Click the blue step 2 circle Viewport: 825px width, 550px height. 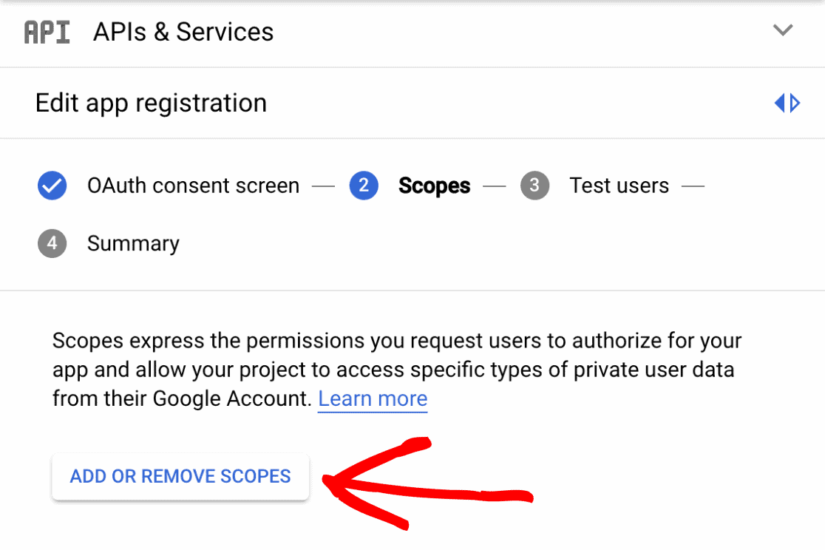click(x=364, y=186)
